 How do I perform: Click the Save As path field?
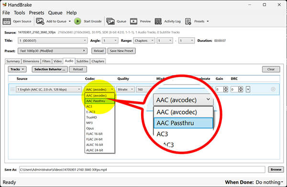(142, 170)
